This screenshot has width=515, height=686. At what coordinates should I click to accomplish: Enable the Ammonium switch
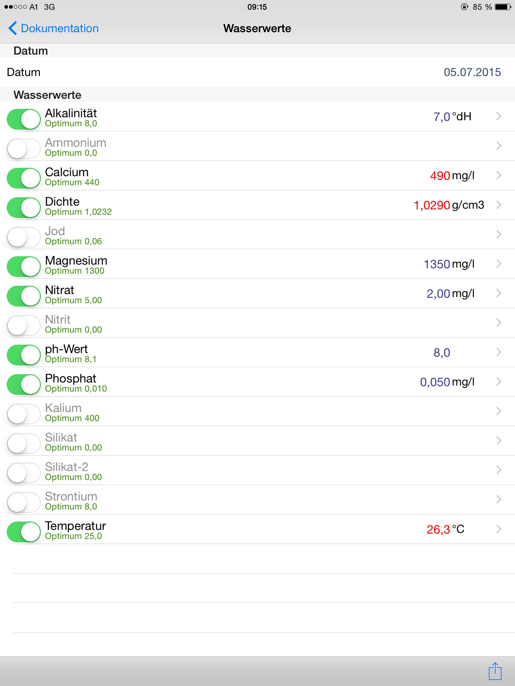point(24,148)
